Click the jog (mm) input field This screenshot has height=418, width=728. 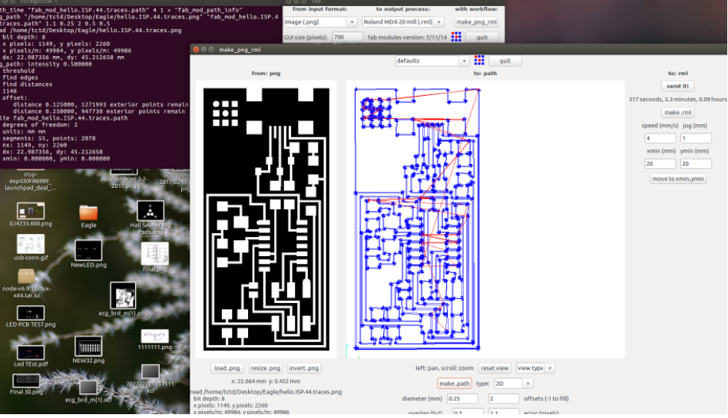coord(696,138)
